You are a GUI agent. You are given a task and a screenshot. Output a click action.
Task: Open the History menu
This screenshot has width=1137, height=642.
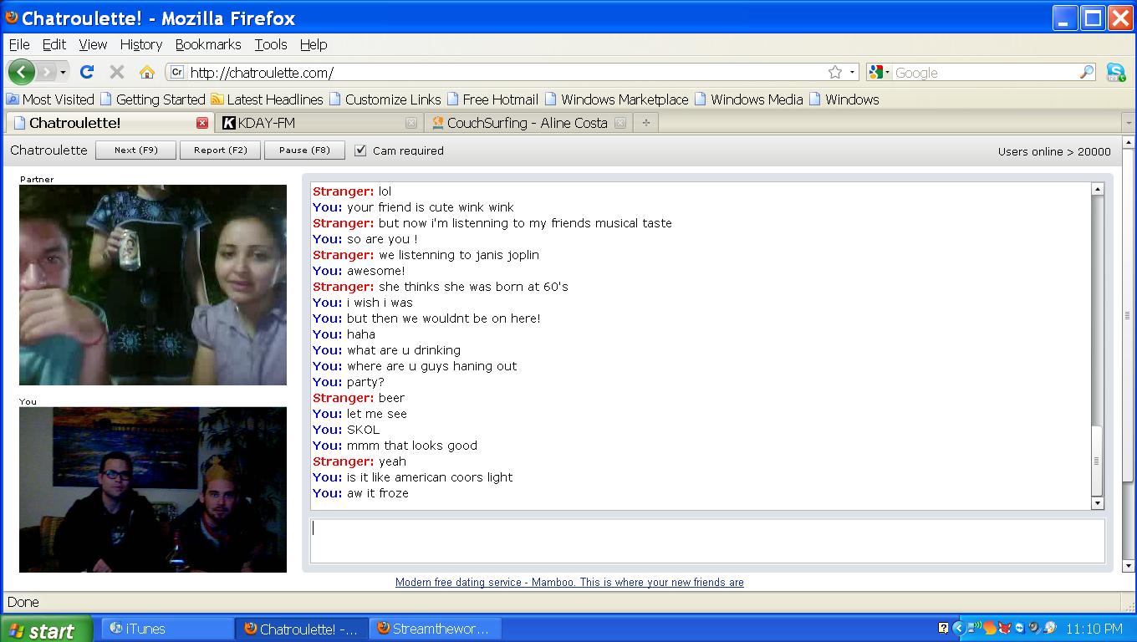140,44
